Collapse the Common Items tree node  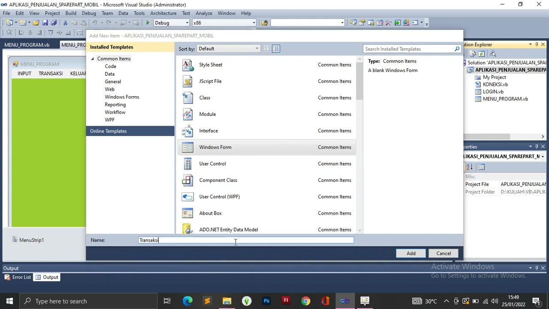[x=93, y=59]
